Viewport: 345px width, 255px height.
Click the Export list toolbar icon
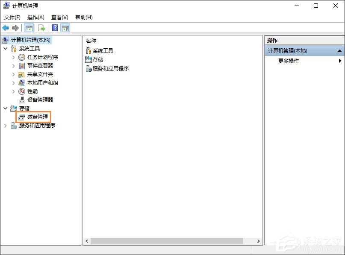[41, 27]
